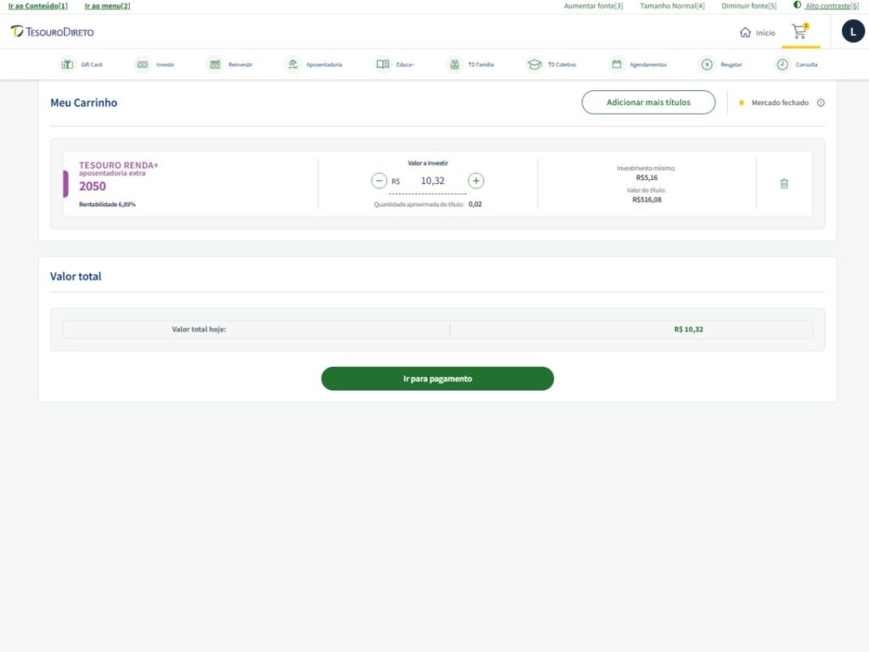The height and width of the screenshot is (652, 869).
Task: Click the TD Família people icon
Action: 455,65
